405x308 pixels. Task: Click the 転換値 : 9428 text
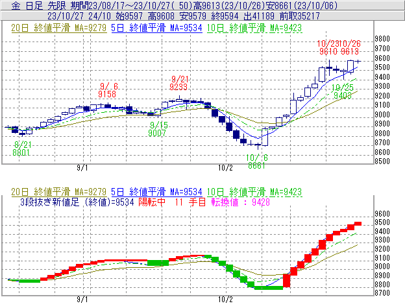click(240, 202)
